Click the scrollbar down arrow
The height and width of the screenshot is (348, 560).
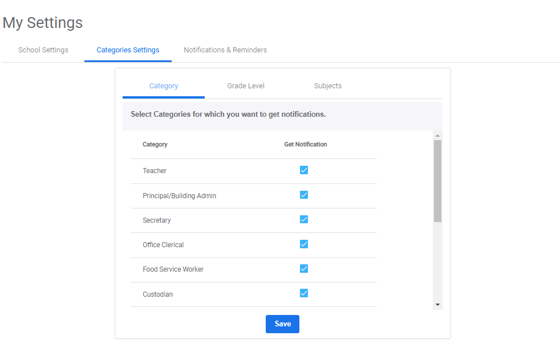(437, 305)
